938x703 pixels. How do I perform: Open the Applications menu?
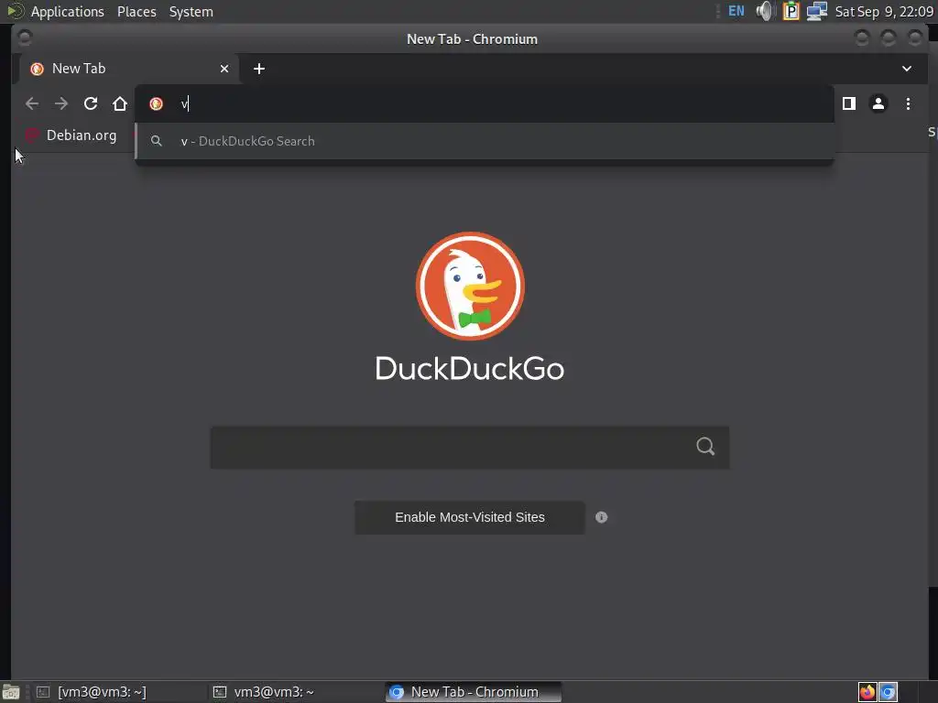coord(67,12)
